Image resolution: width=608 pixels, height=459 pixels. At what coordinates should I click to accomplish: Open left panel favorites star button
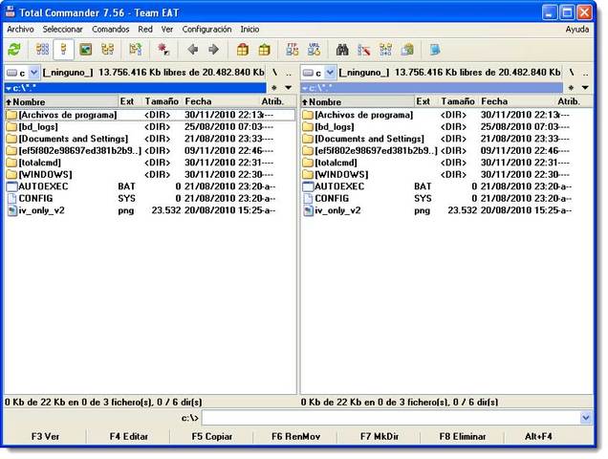(x=274, y=88)
